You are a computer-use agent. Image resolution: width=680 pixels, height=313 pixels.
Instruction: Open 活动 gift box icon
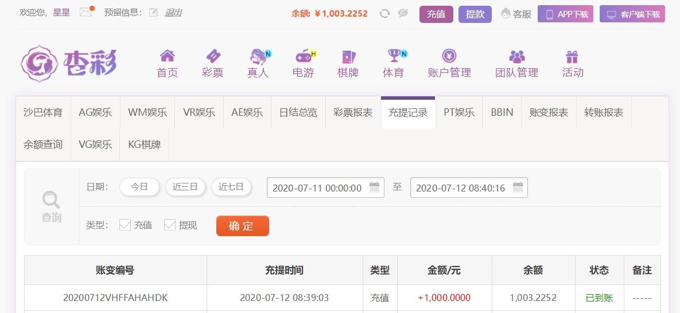click(x=572, y=56)
